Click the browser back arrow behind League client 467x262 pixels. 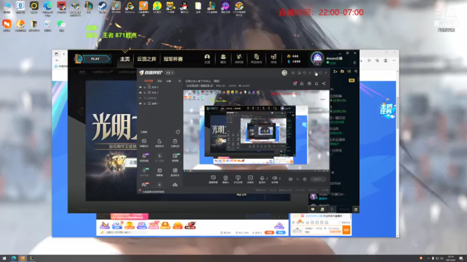pos(57,61)
